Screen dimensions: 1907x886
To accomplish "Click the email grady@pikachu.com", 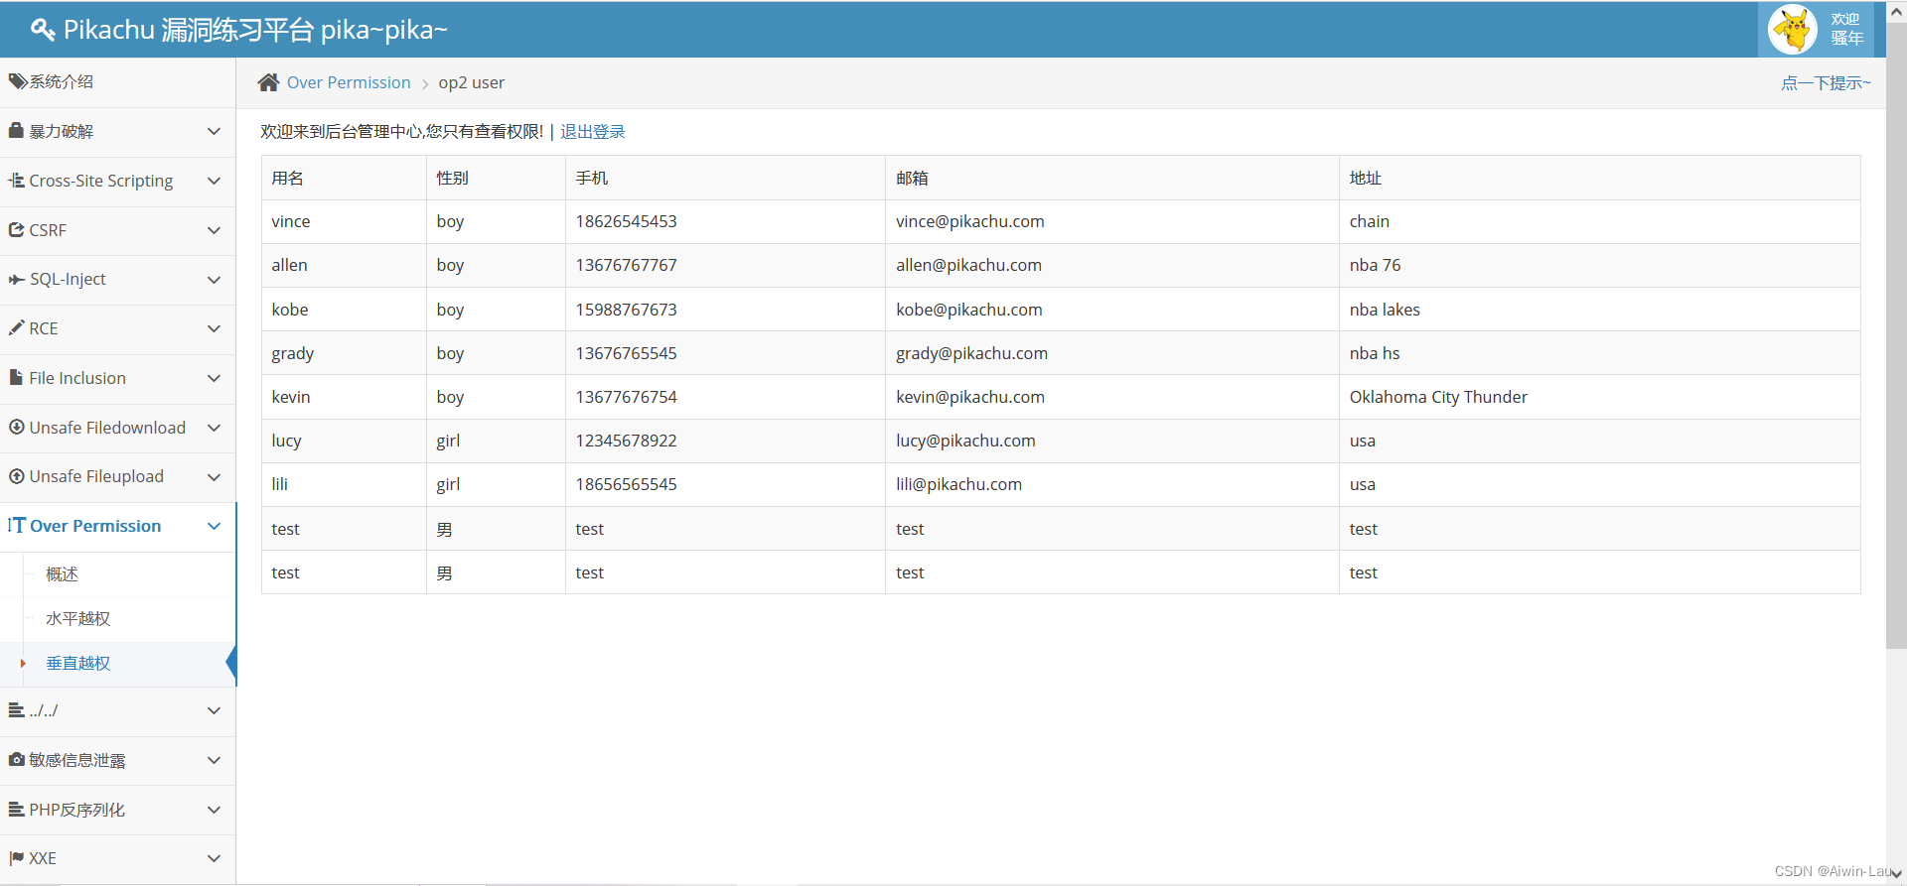I will coord(971,353).
